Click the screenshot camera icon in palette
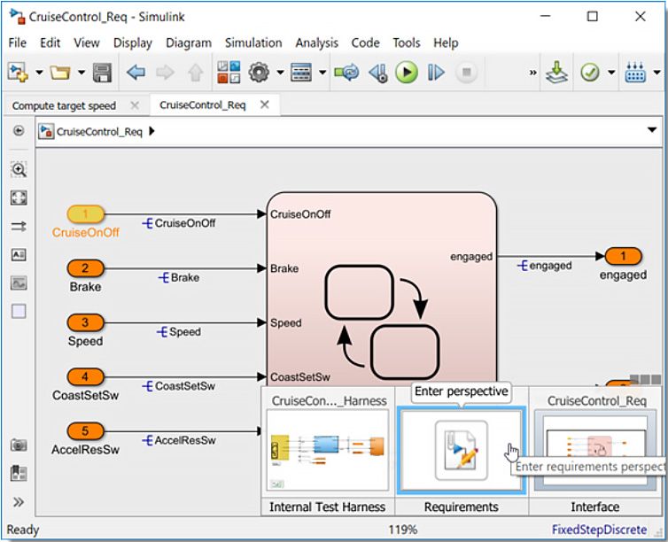Viewport: 668px width, 542px height. pyautogui.click(x=19, y=445)
